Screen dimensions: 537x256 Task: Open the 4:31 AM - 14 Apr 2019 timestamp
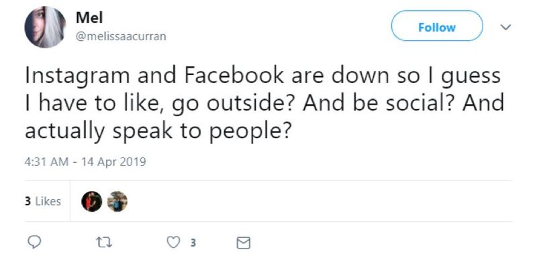pyautogui.click(x=85, y=162)
